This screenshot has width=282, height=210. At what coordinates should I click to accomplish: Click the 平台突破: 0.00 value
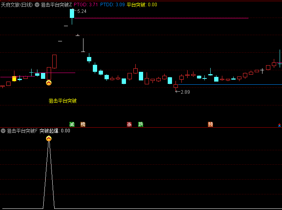142,5
